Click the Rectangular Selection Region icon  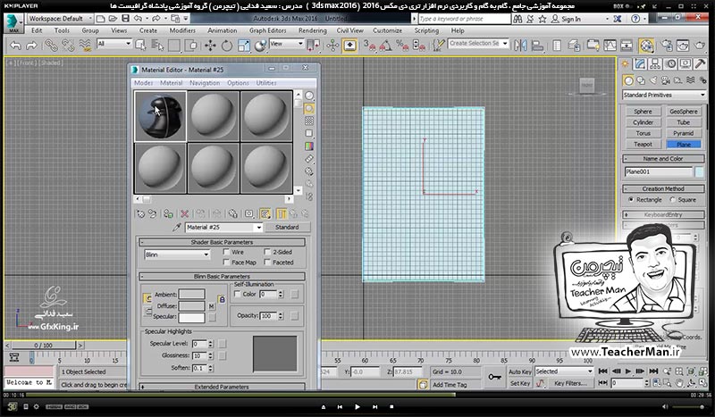(x=174, y=46)
